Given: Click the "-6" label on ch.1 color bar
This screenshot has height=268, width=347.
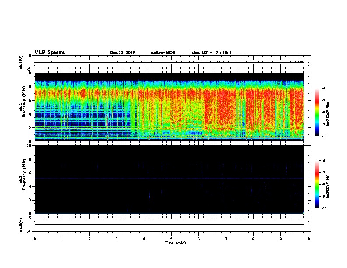Looking at the screenshot, I should (323, 88).
